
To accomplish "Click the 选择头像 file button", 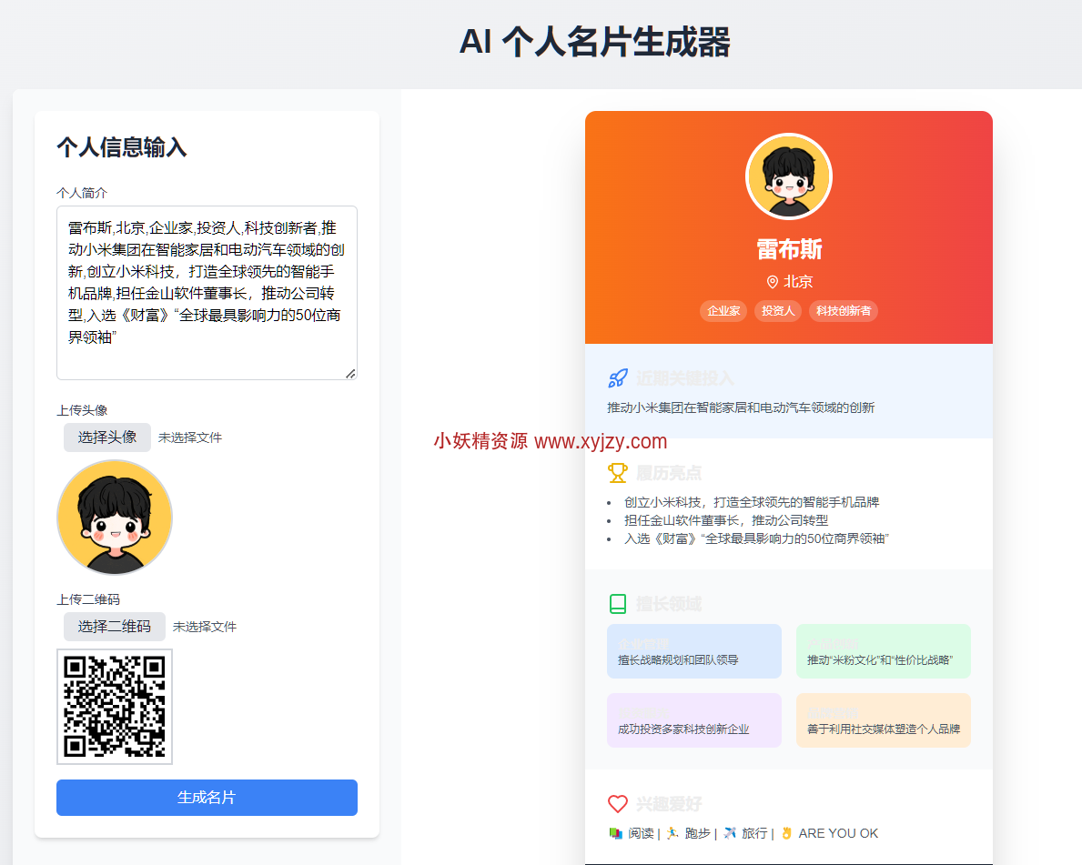I will pos(107,438).
